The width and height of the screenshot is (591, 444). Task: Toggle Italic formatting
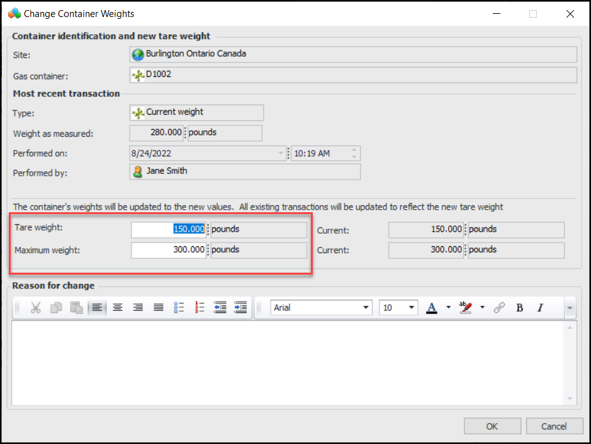(x=539, y=307)
